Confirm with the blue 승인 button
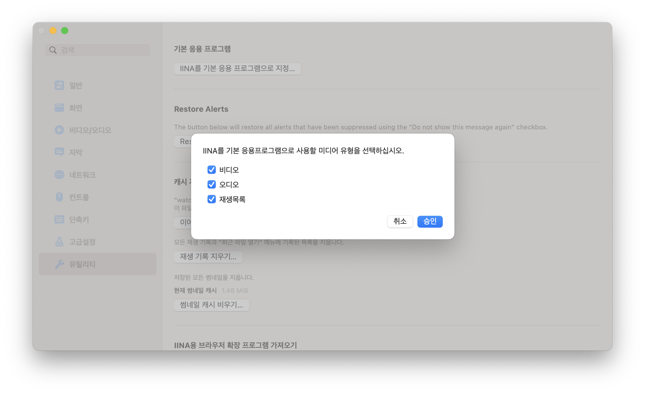The width and height of the screenshot is (645, 394). (430, 221)
